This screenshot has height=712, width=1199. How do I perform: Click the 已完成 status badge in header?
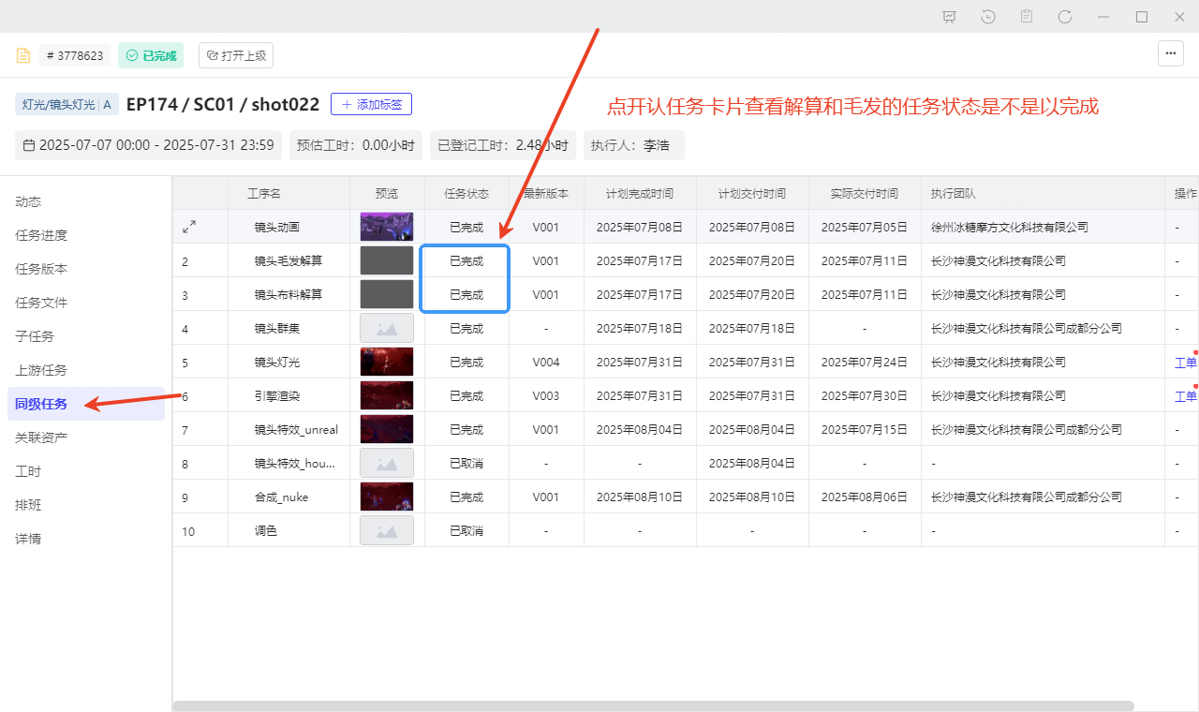151,55
